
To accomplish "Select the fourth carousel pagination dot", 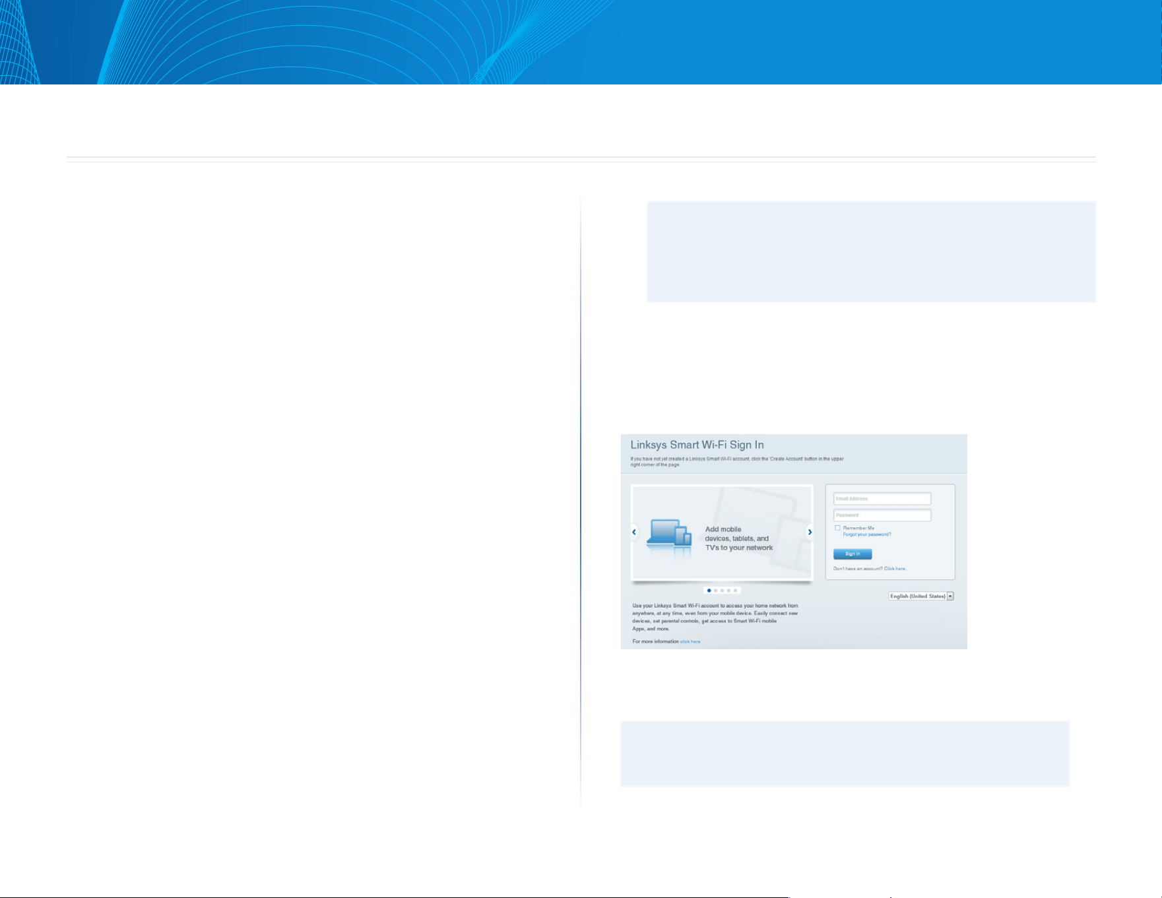I will (728, 591).
